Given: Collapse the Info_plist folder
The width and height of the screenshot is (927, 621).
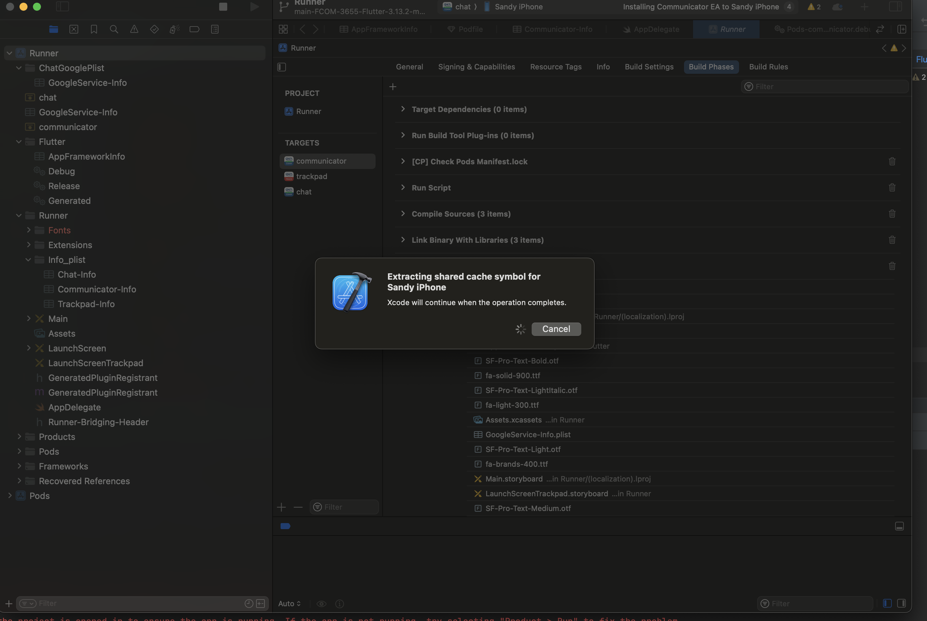Looking at the screenshot, I should point(28,260).
